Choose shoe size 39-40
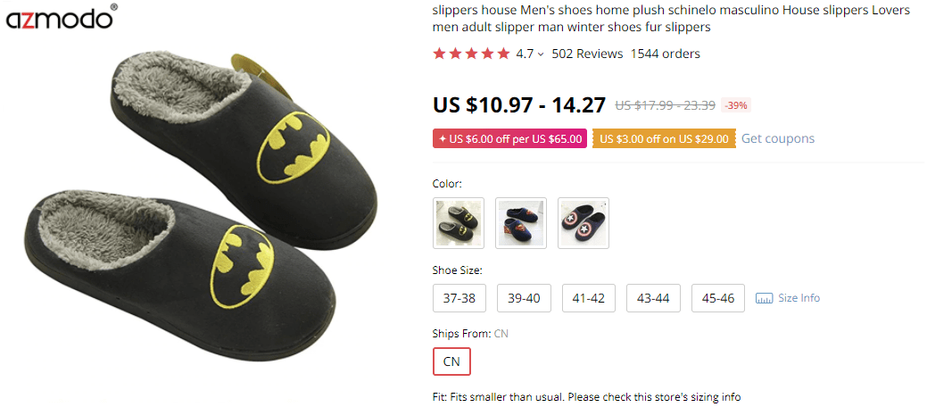 click(x=524, y=298)
